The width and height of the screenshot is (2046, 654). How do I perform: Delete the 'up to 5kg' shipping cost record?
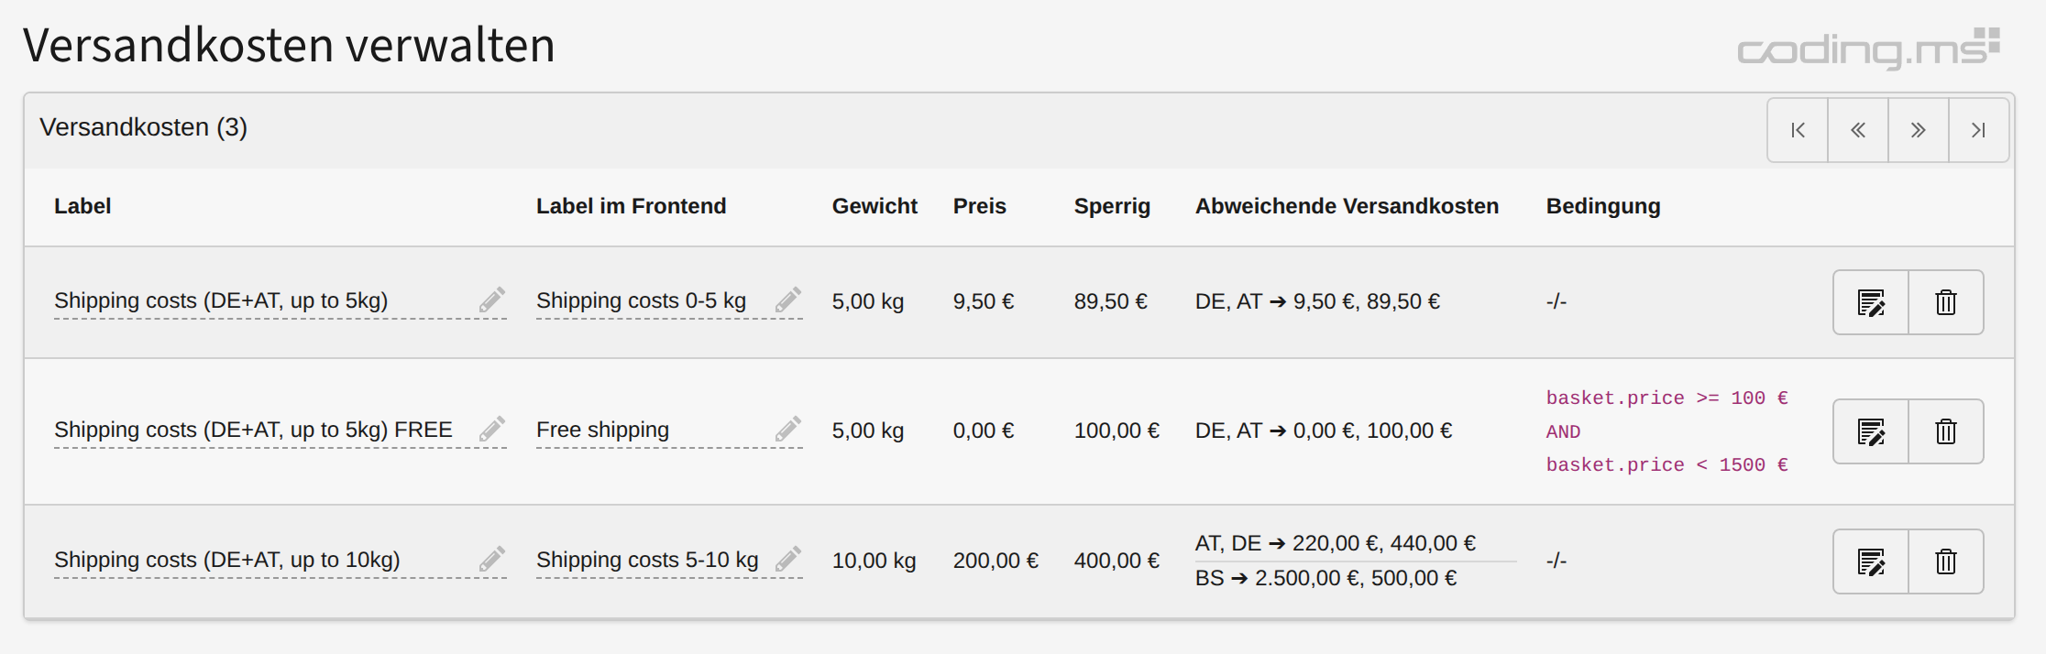point(1945,302)
